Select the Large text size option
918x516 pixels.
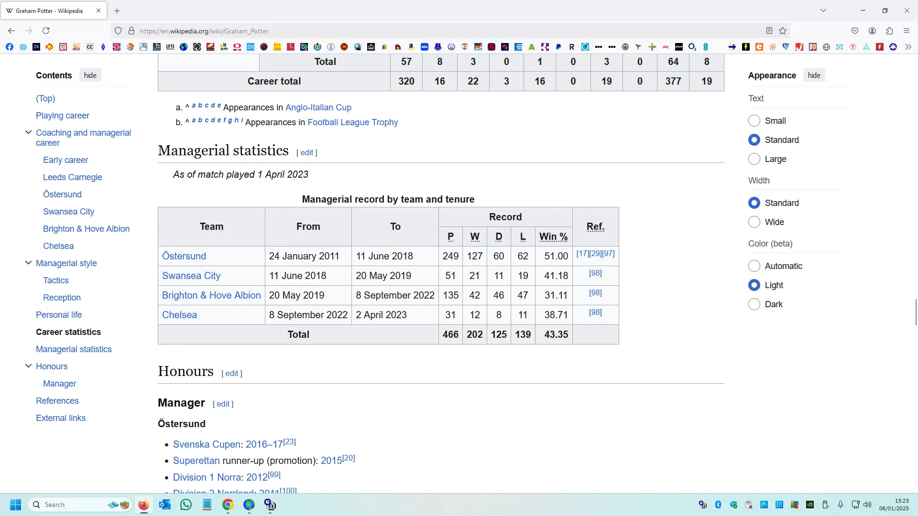point(754,159)
